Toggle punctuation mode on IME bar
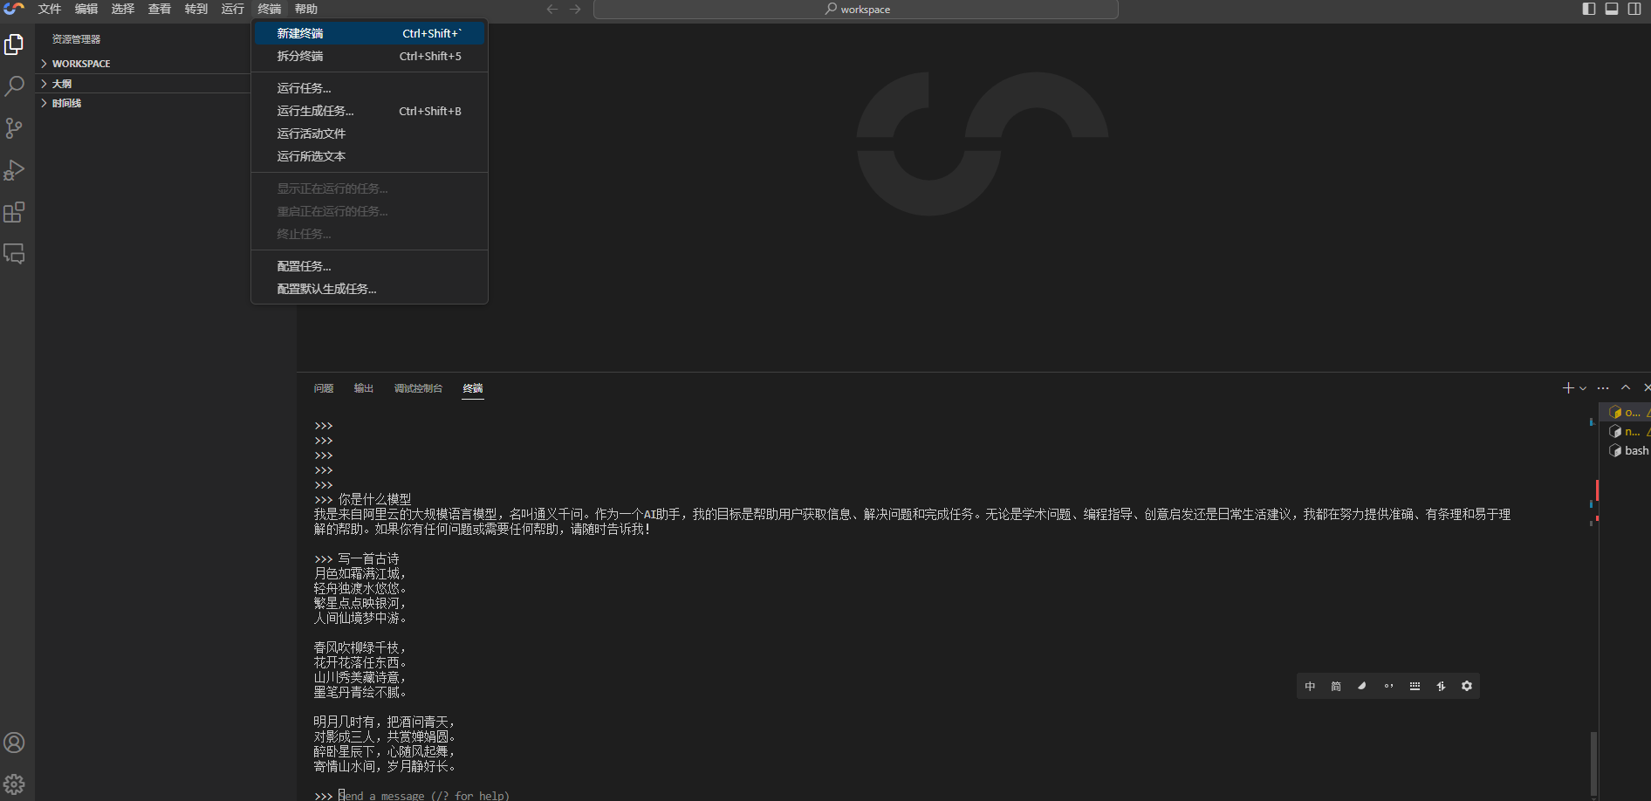The height and width of the screenshot is (801, 1651). click(x=1388, y=687)
